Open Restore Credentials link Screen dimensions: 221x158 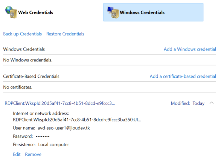[x=65, y=34]
